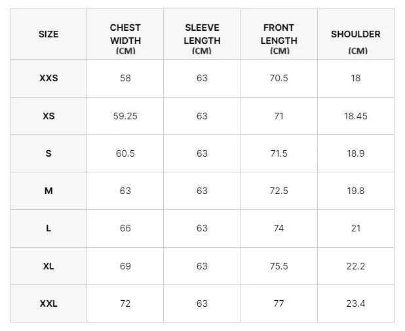Click the SHOULDER (CM) header
The height and width of the screenshot is (331, 405).
[x=356, y=42]
